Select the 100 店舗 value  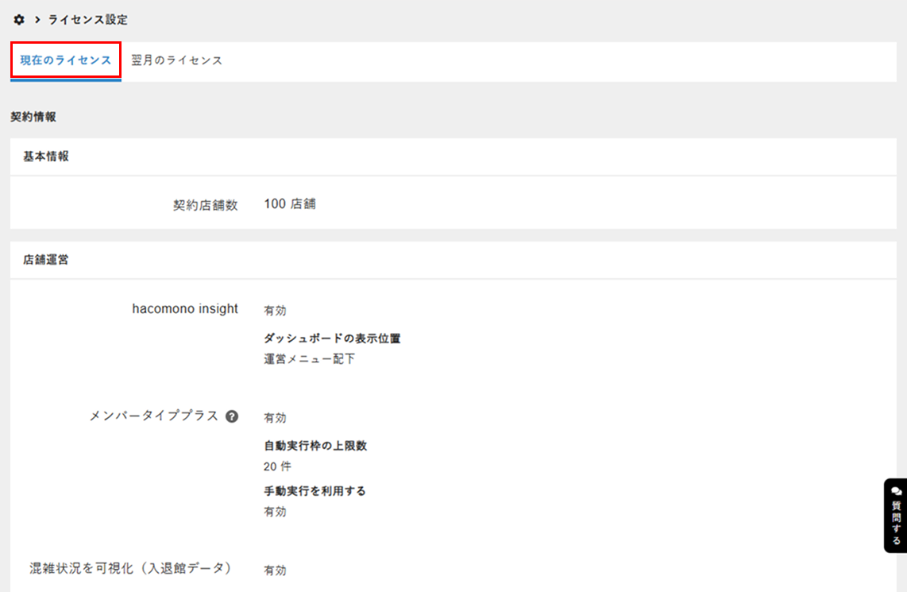[x=290, y=203]
